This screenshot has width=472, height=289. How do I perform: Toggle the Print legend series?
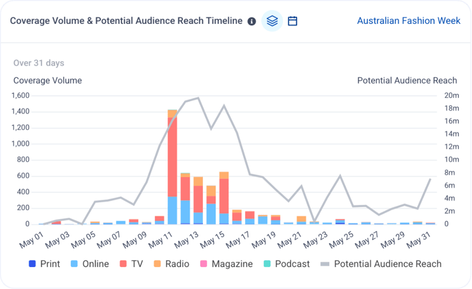coord(44,264)
